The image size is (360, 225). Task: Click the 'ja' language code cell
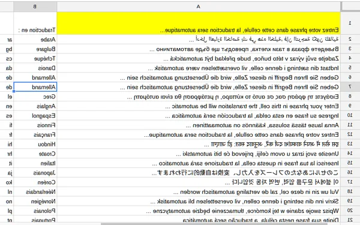tap(7, 173)
